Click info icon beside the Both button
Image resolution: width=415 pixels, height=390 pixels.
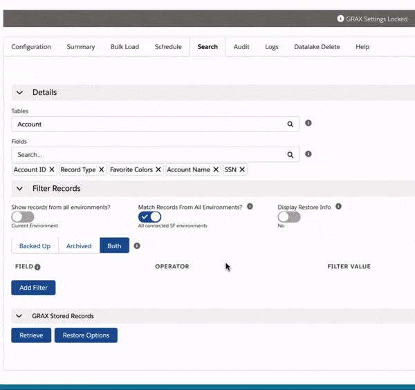pyautogui.click(x=137, y=245)
